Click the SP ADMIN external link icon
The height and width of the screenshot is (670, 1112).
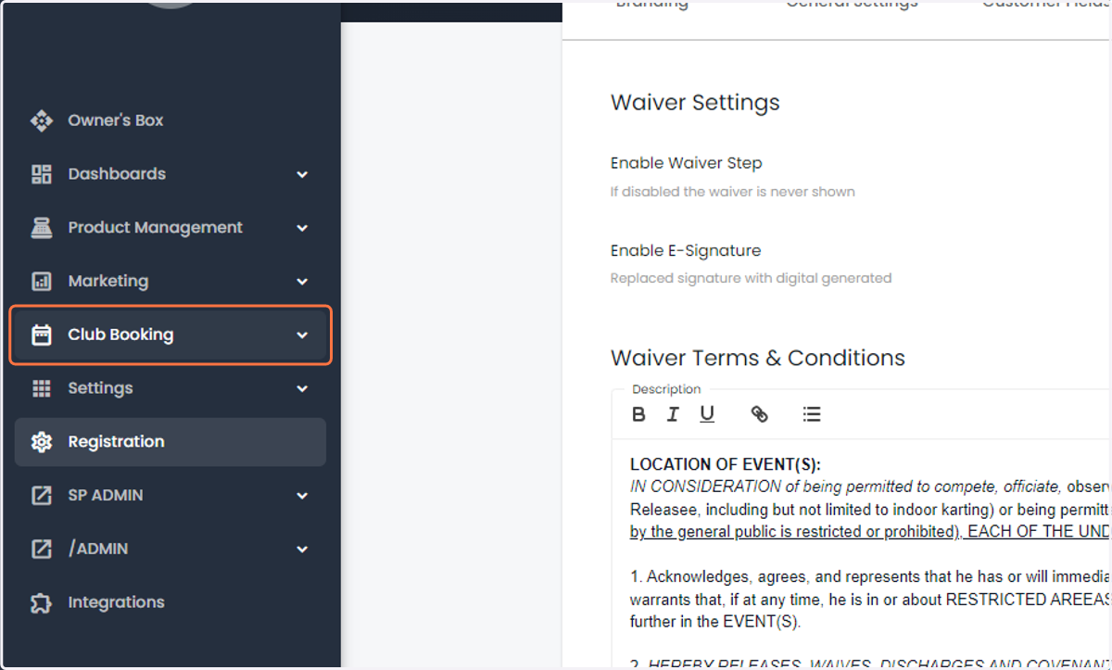(41, 496)
